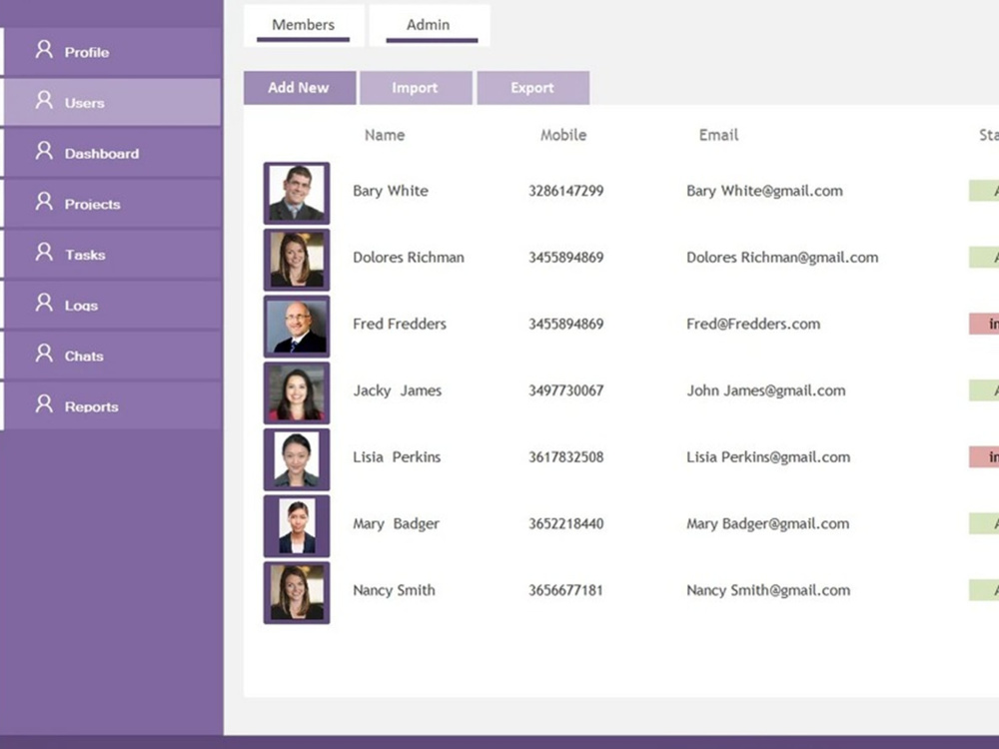The height and width of the screenshot is (749, 999).
Task: Open Tasks from the sidebar
Action: pyautogui.click(x=112, y=254)
